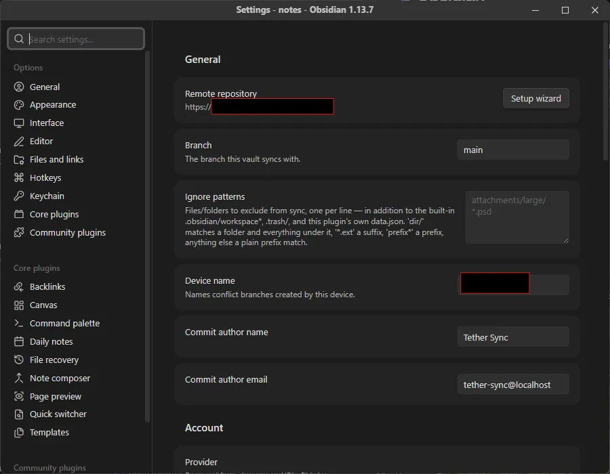Viewport: 610px width, 474px height.
Task: Click the Command palette prompt icon
Action: (19, 323)
